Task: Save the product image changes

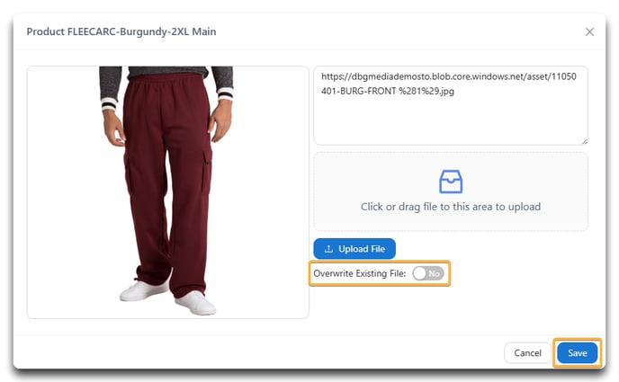Action: point(577,353)
